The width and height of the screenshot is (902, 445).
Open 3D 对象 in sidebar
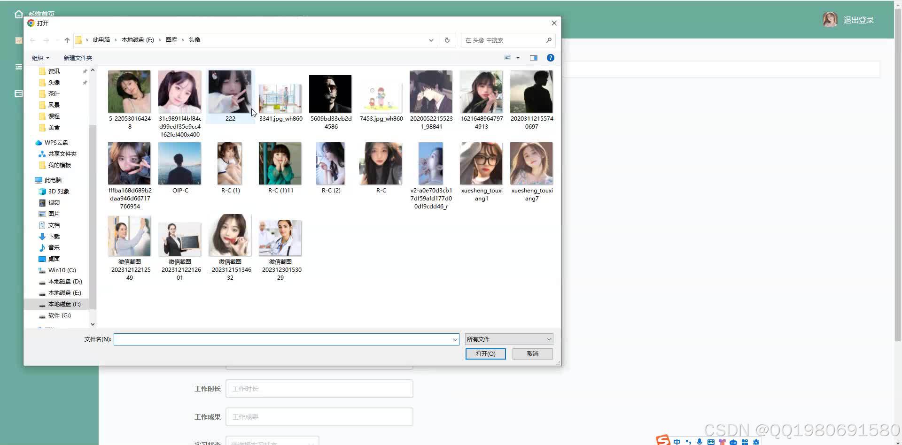pyautogui.click(x=58, y=192)
